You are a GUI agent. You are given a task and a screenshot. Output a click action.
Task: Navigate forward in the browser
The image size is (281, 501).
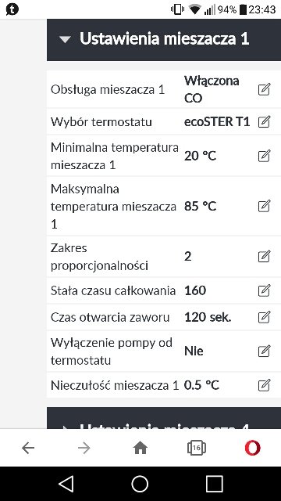coord(84,449)
